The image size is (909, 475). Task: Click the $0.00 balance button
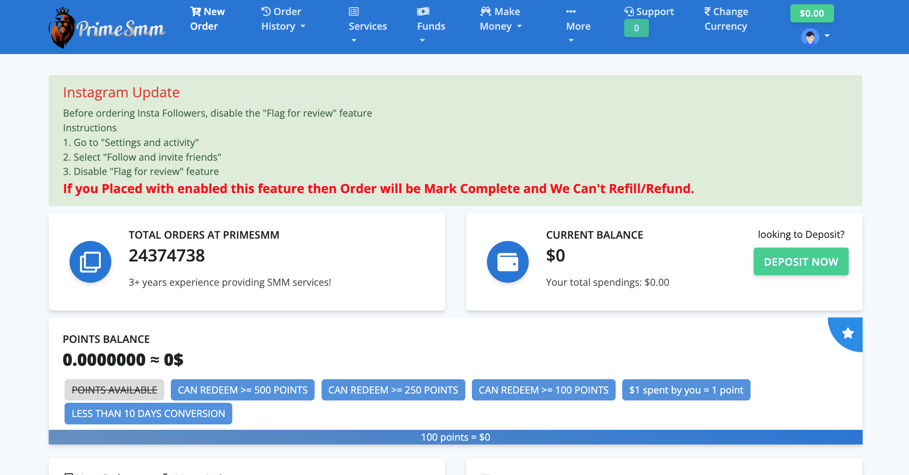(812, 14)
